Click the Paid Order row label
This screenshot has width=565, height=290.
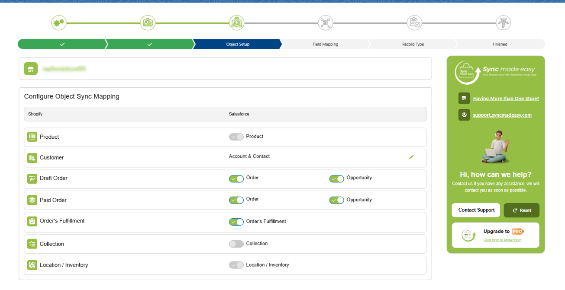point(53,200)
